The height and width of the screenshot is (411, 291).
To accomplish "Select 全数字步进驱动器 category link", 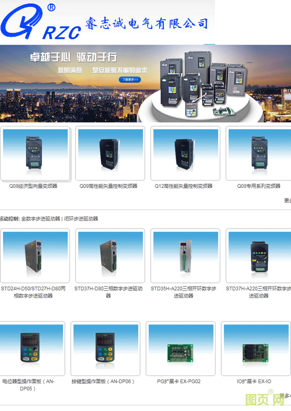I will [x=40, y=219].
